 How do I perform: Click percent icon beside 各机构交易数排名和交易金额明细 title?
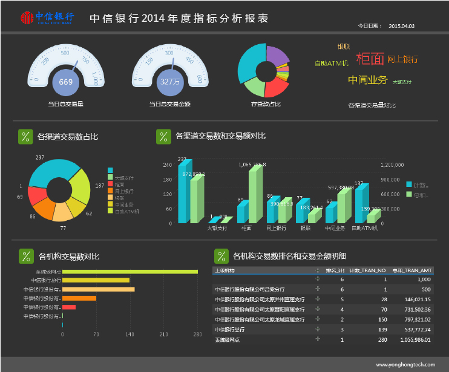coord(221,256)
